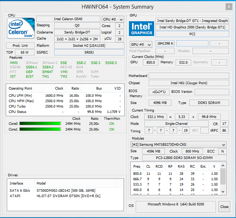
Task: Click the Intel Celeron inside logo
Action: pyautogui.click(x=20, y=29)
